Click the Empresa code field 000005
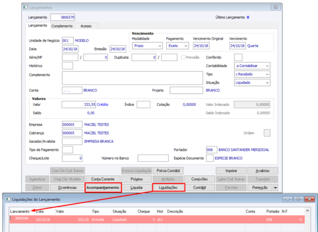The image size is (318, 232). point(72,124)
